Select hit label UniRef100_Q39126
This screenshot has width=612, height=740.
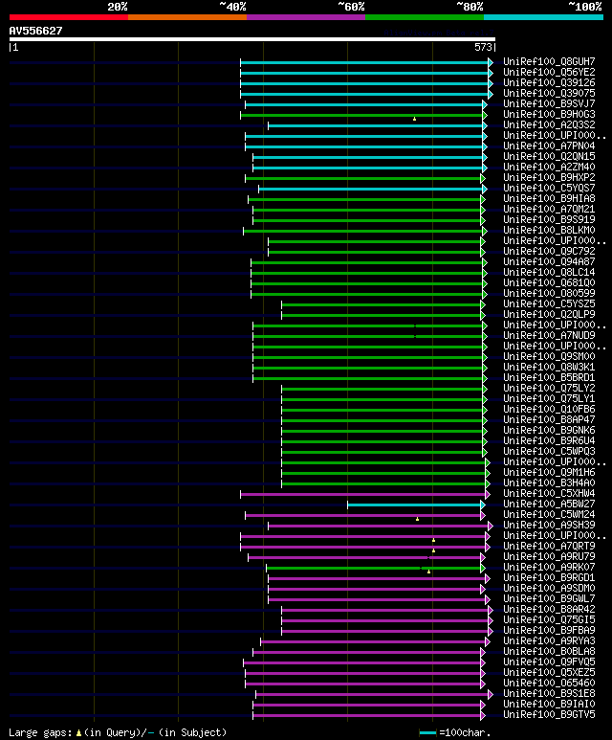coord(549,82)
